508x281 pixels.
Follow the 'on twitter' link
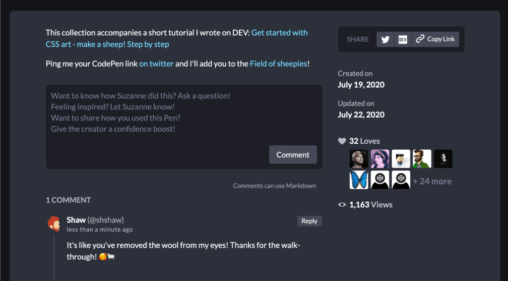point(156,64)
